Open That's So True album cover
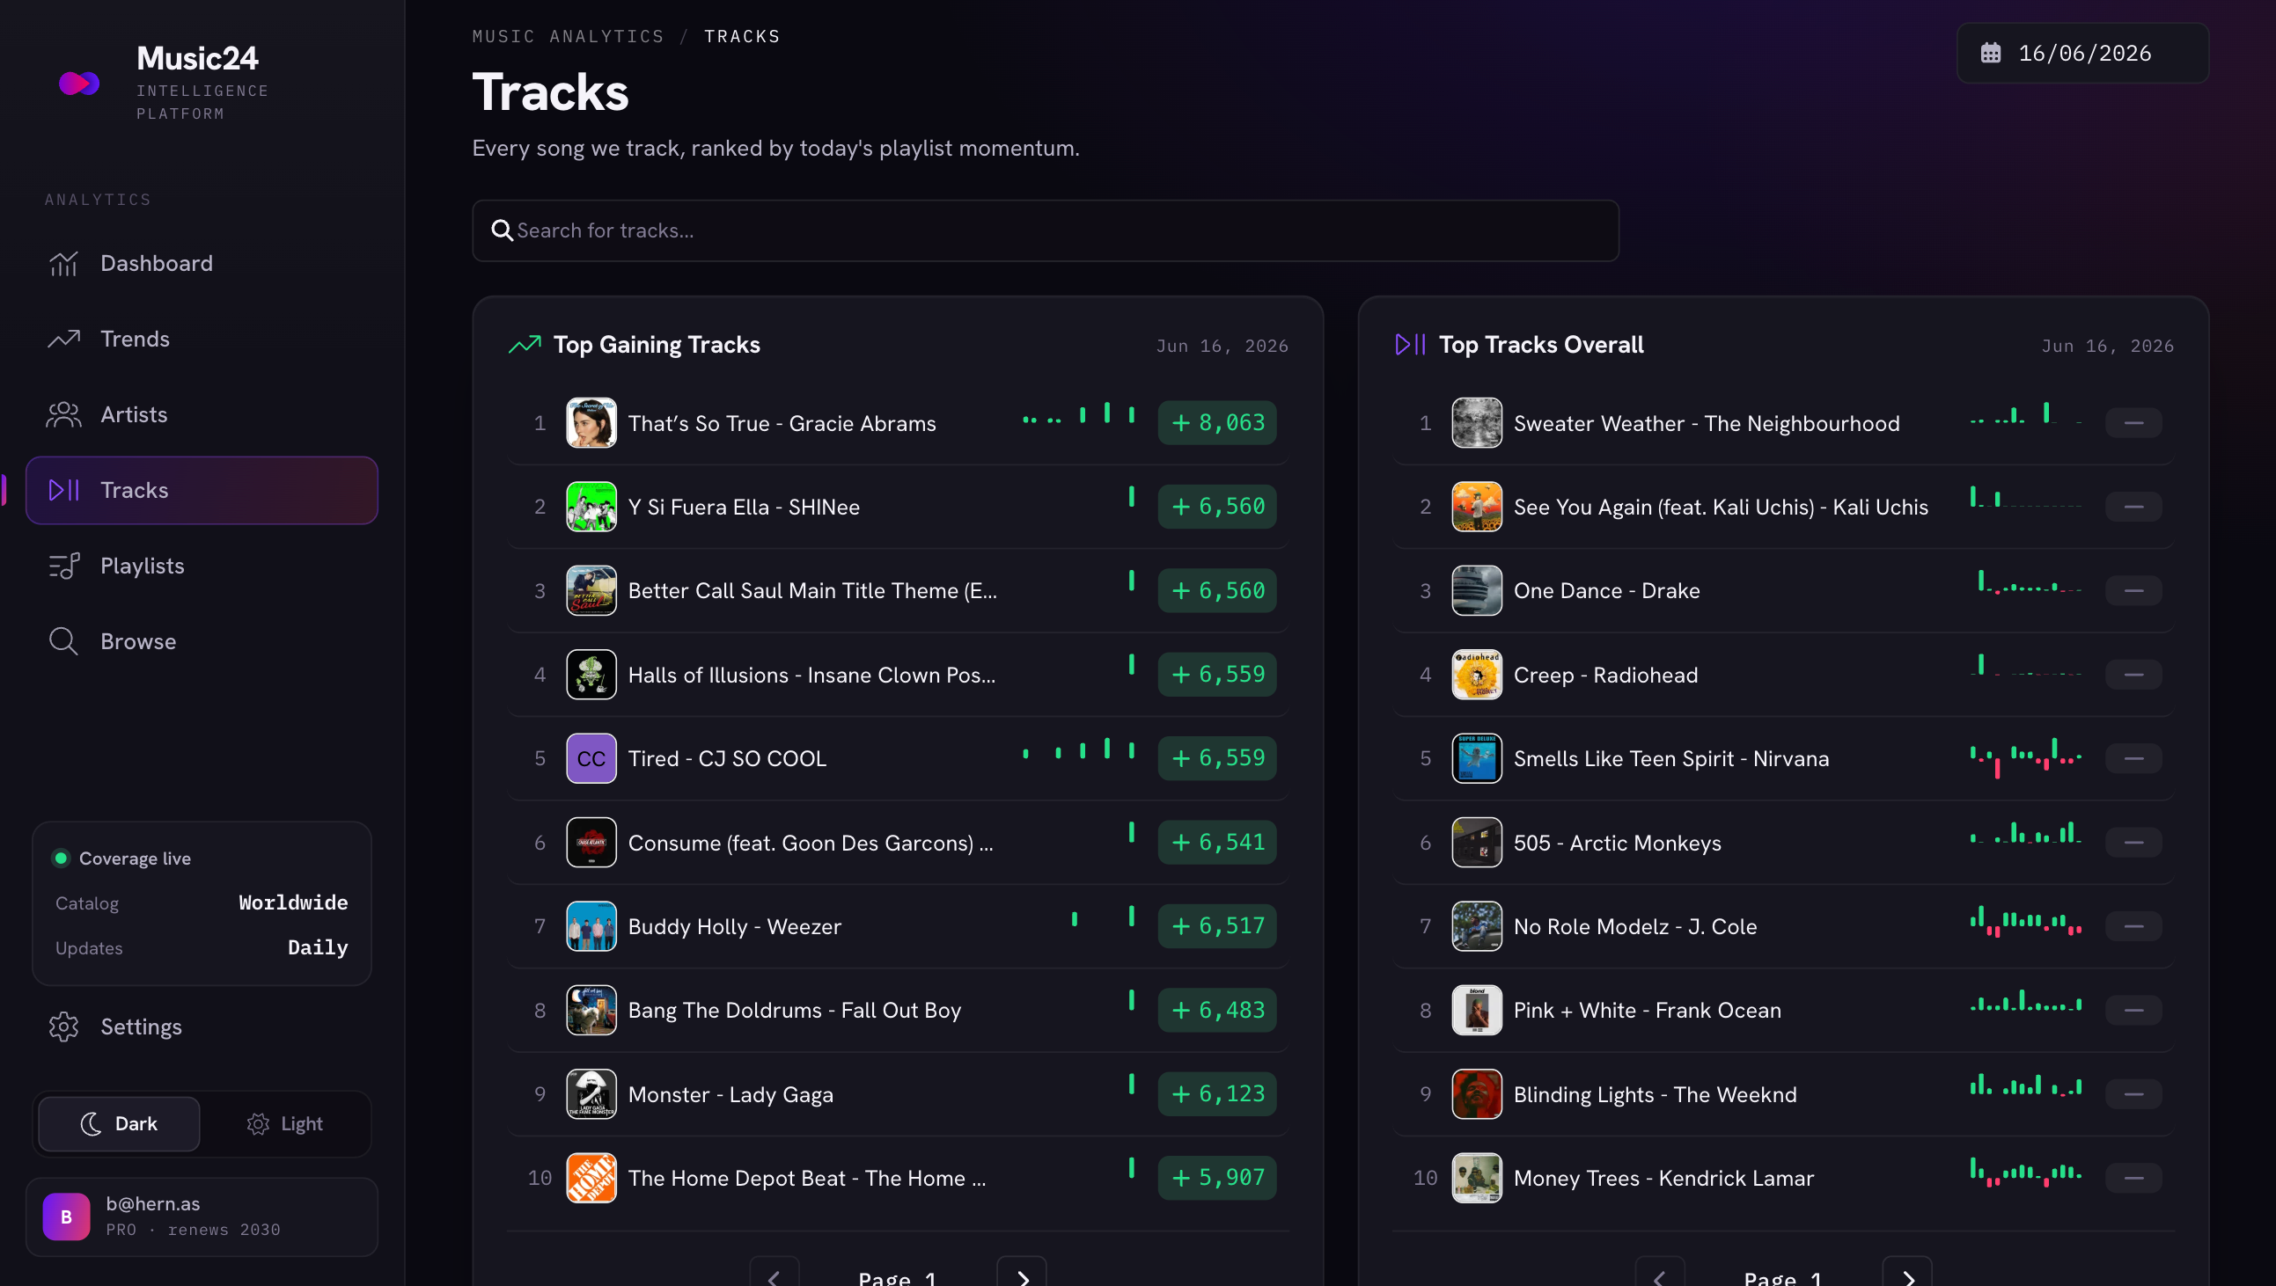This screenshot has width=2276, height=1286. coord(591,423)
